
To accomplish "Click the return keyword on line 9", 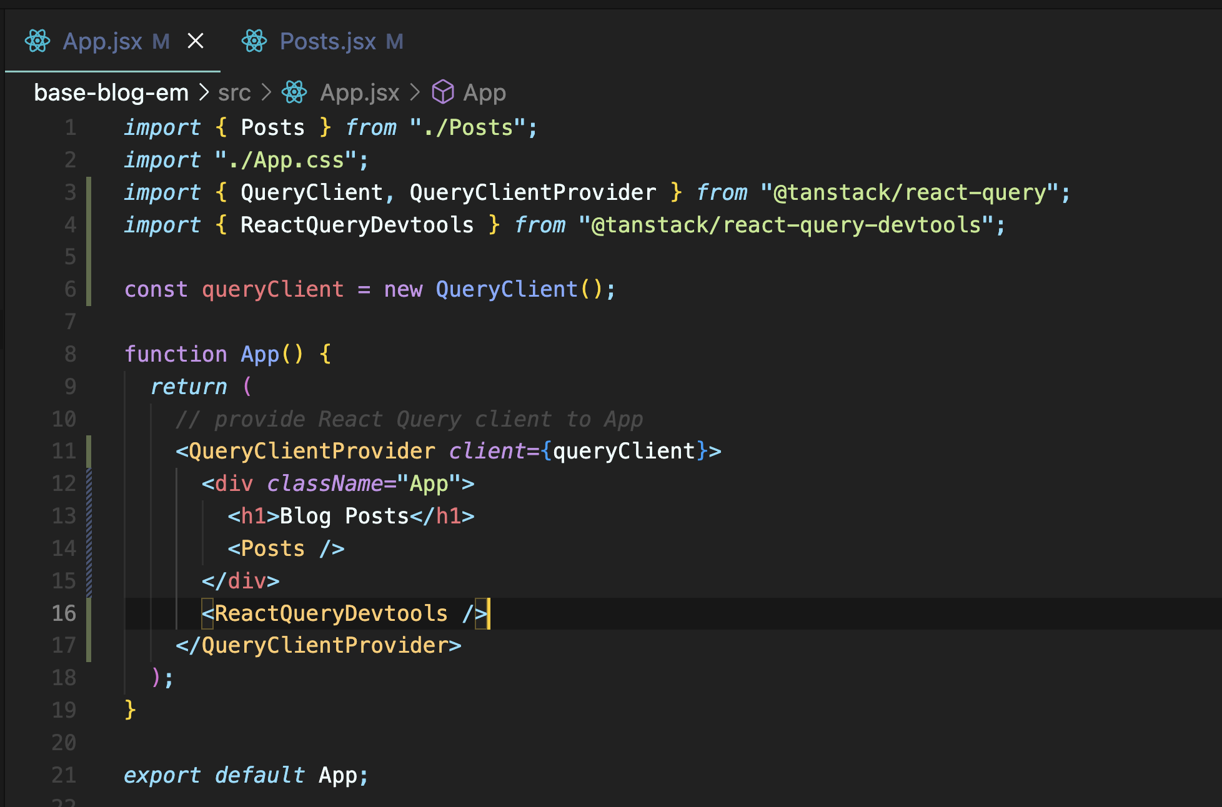I will (x=189, y=387).
